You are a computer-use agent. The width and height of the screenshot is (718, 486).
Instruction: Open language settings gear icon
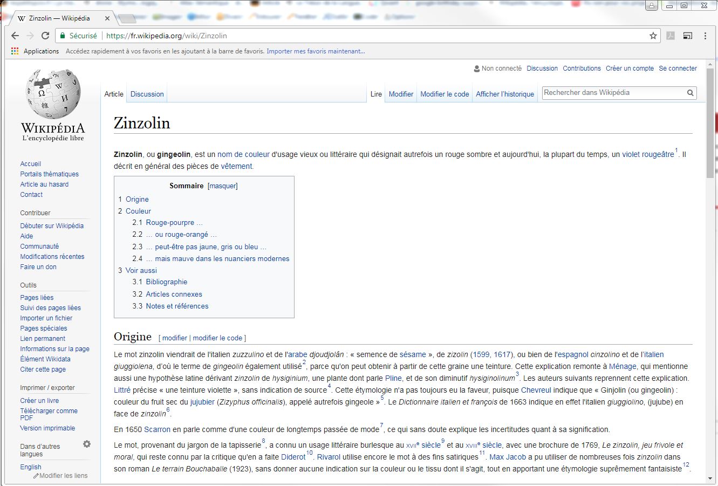point(87,444)
